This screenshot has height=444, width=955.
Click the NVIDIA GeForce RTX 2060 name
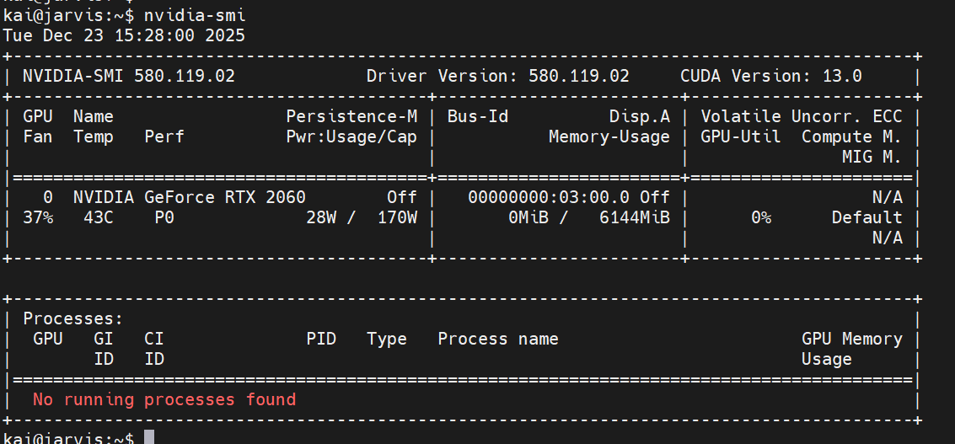point(189,197)
